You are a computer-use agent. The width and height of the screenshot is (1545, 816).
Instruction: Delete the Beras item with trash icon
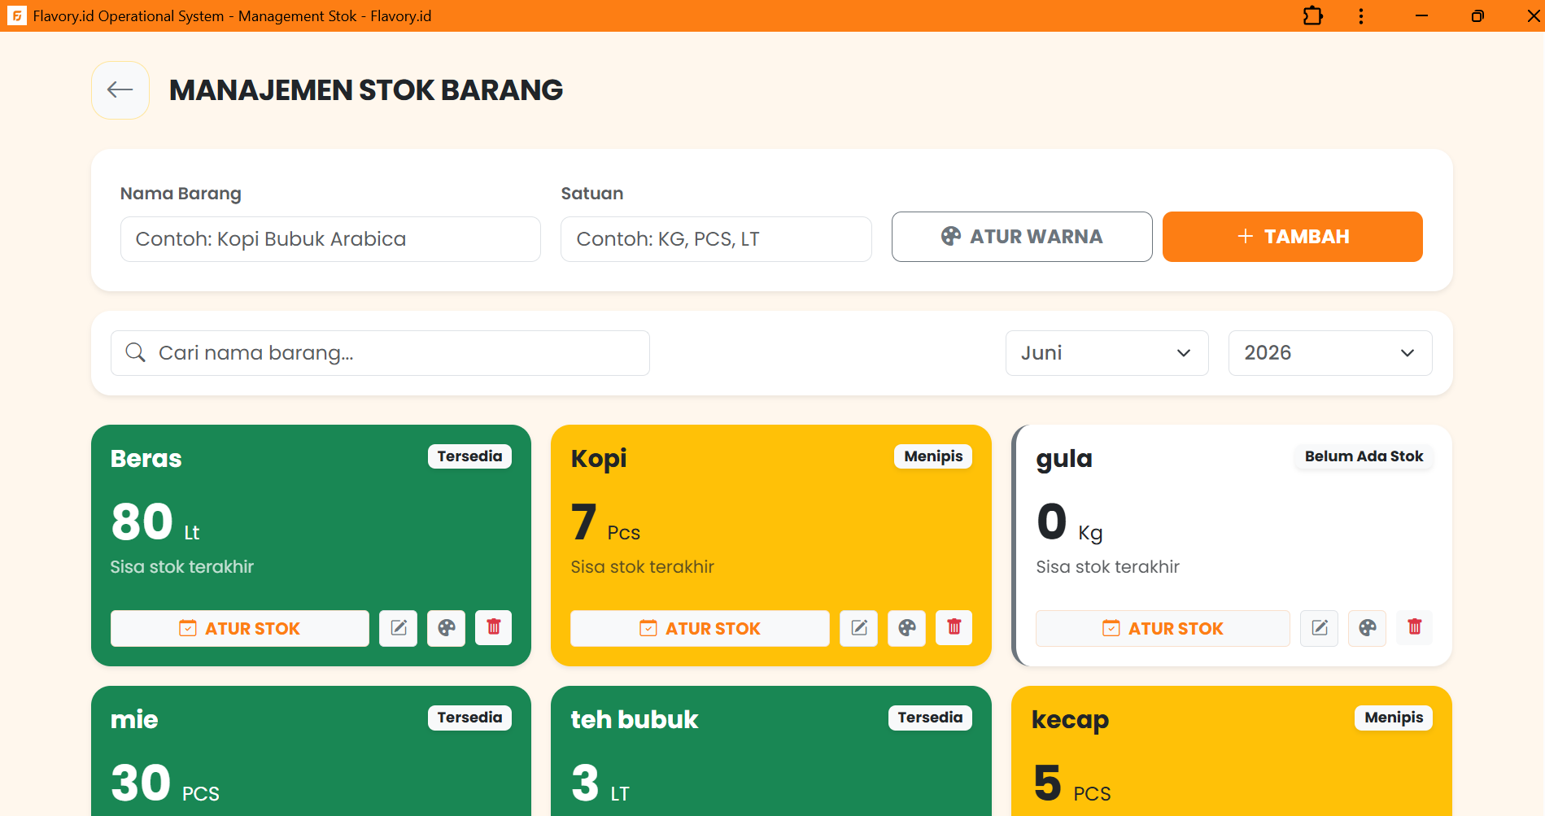point(494,628)
